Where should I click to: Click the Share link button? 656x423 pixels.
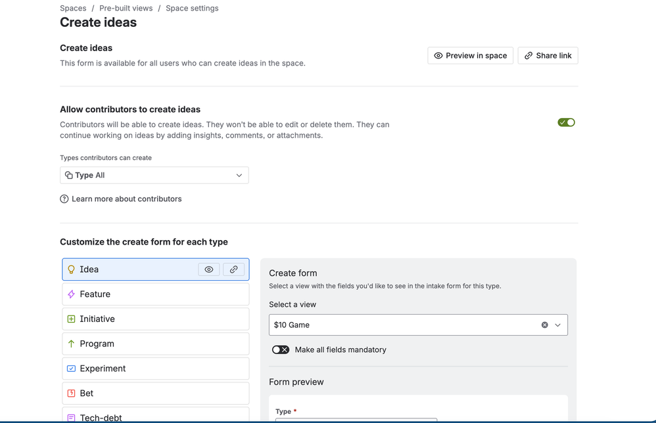pos(548,56)
